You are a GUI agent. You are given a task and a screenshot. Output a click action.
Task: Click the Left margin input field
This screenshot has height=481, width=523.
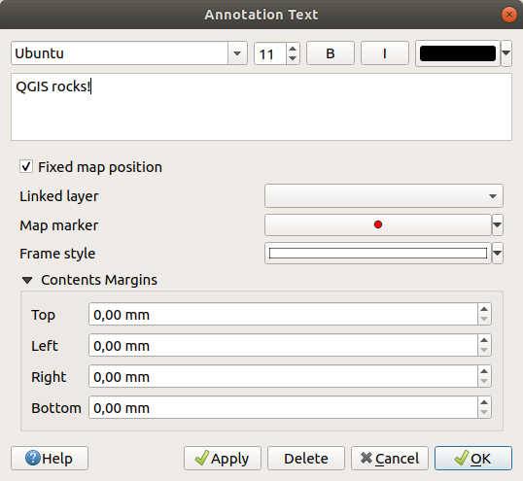tap(283, 345)
